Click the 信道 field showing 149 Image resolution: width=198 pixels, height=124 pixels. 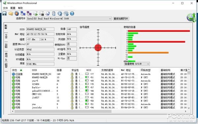[72, 29]
